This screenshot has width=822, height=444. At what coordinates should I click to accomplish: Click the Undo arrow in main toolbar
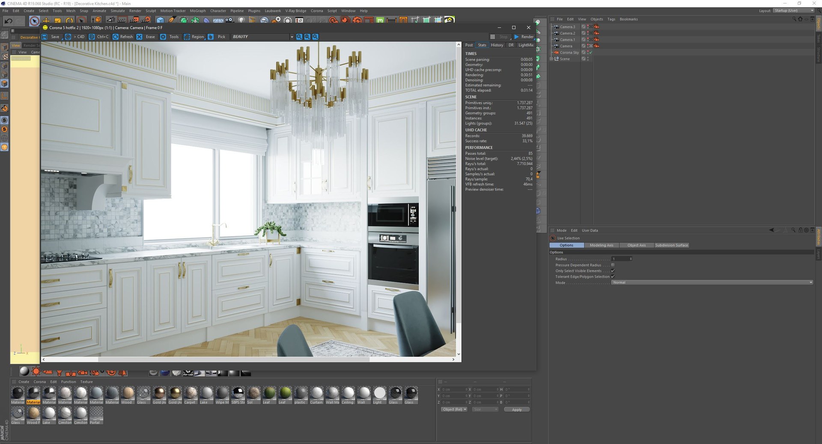coord(8,21)
